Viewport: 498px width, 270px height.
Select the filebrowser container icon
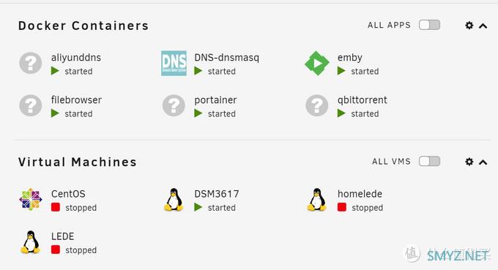click(x=31, y=105)
